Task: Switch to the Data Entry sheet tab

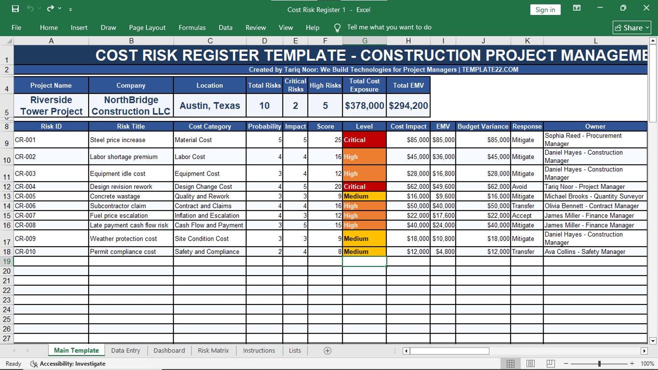Action: pos(126,351)
